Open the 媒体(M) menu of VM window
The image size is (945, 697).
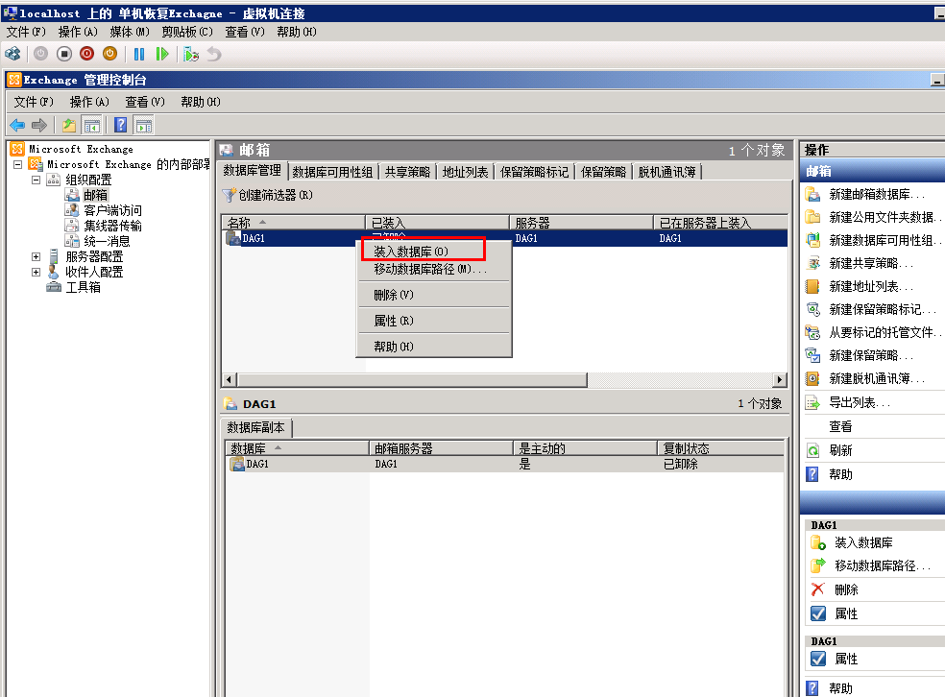point(129,32)
